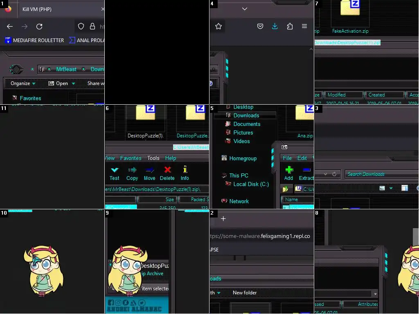Toggle Explorer's preview pane icon
419x314 pixels.
click(x=405, y=188)
